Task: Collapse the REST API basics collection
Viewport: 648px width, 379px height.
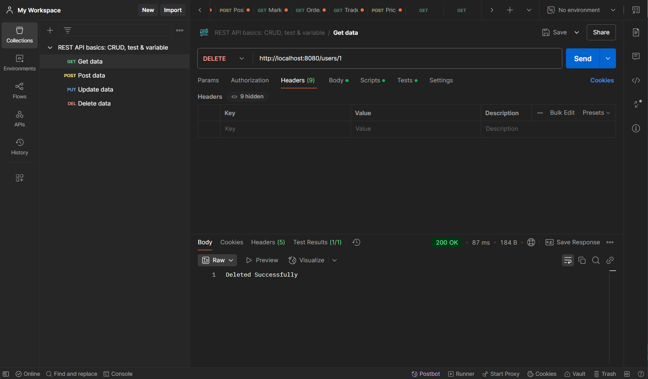Action: pos(50,48)
